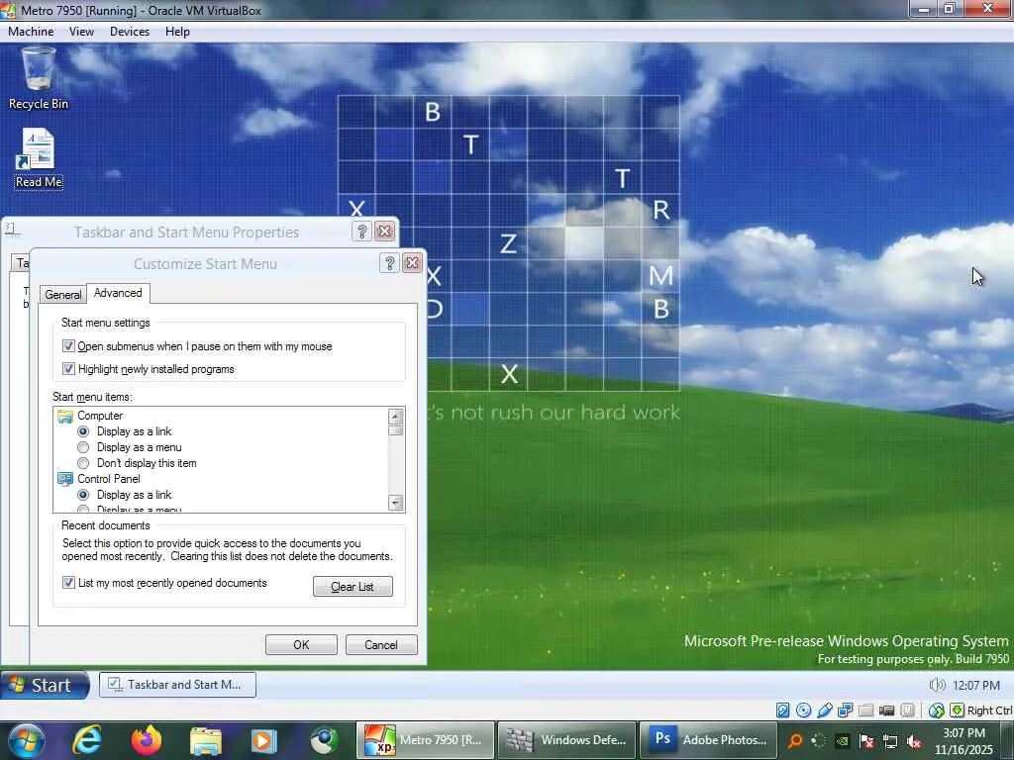Screen dimensions: 1014x760
Task: Open the Devices menu
Action: [130, 32]
